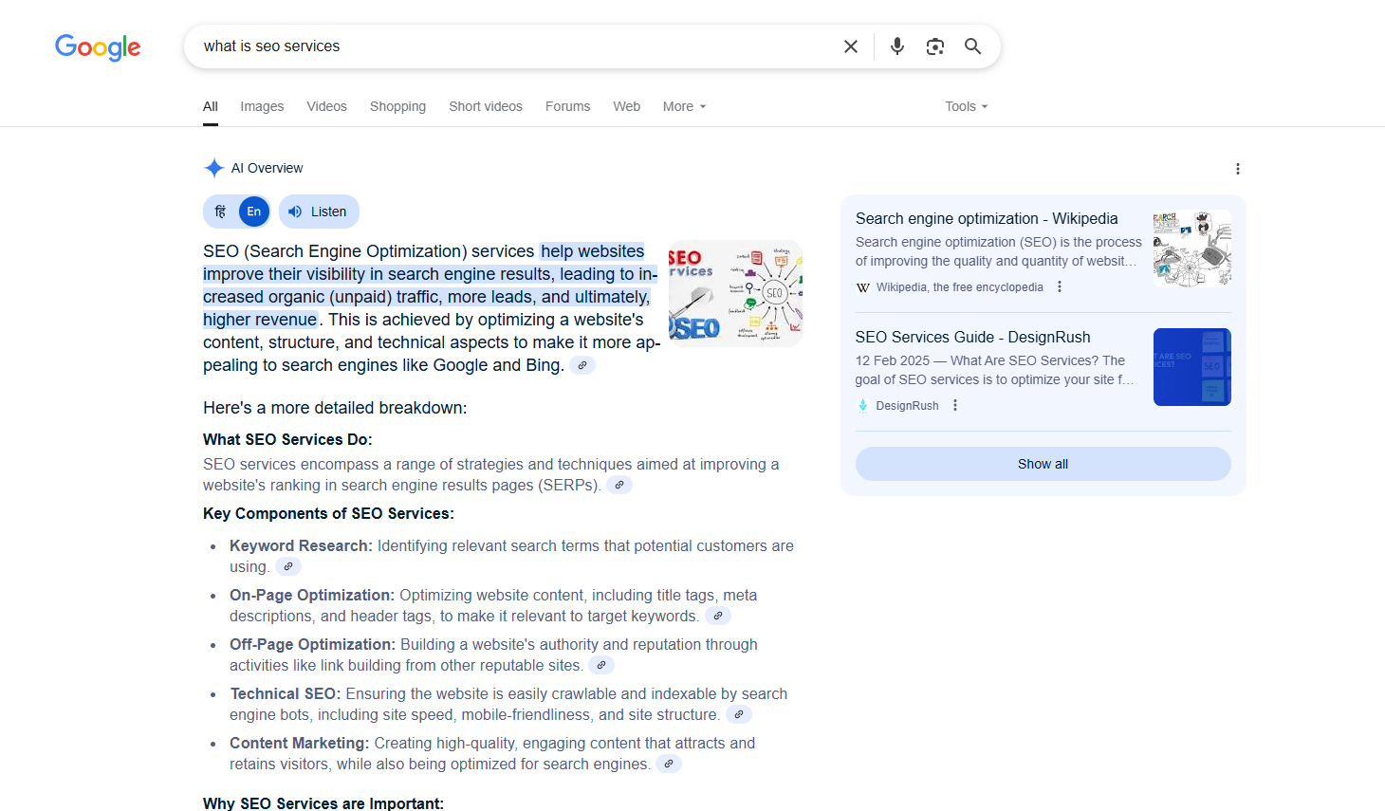This screenshot has width=1385, height=811.
Task: Open citation link after Content Marketing item
Action: pos(669,764)
